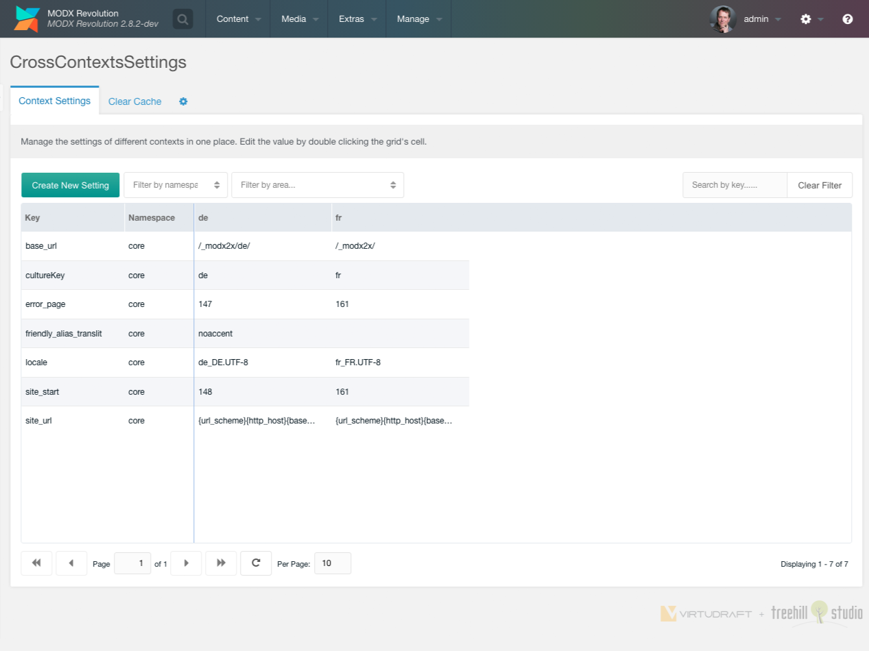Click the treehill studio logo

click(x=817, y=613)
